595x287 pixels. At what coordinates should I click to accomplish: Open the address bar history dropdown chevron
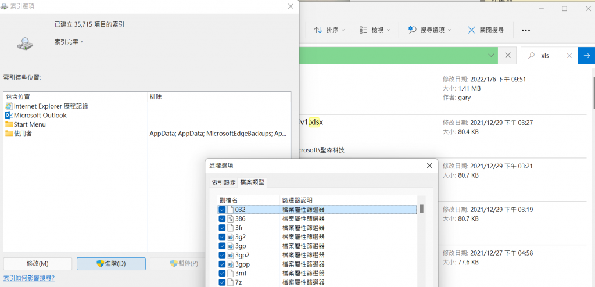click(x=492, y=55)
